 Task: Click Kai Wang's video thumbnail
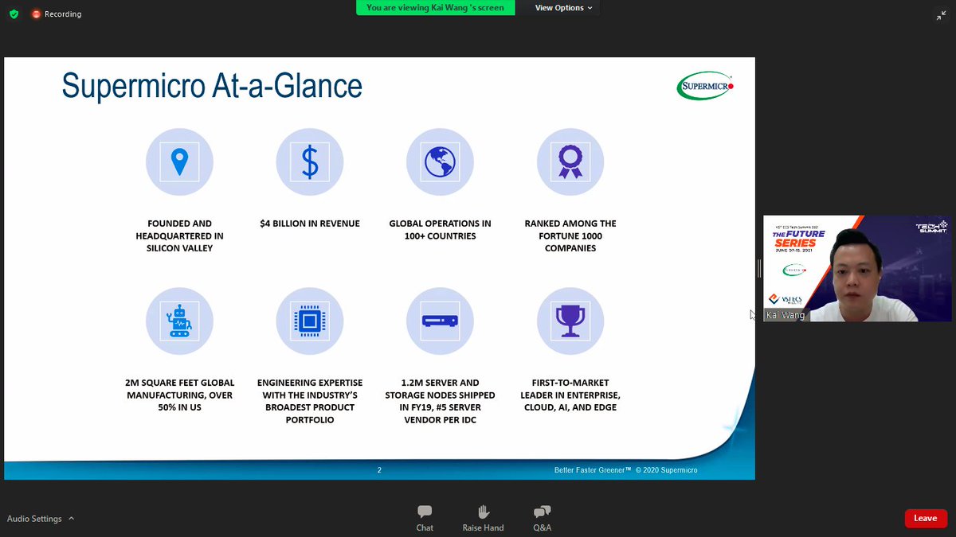[x=857, y=268]
